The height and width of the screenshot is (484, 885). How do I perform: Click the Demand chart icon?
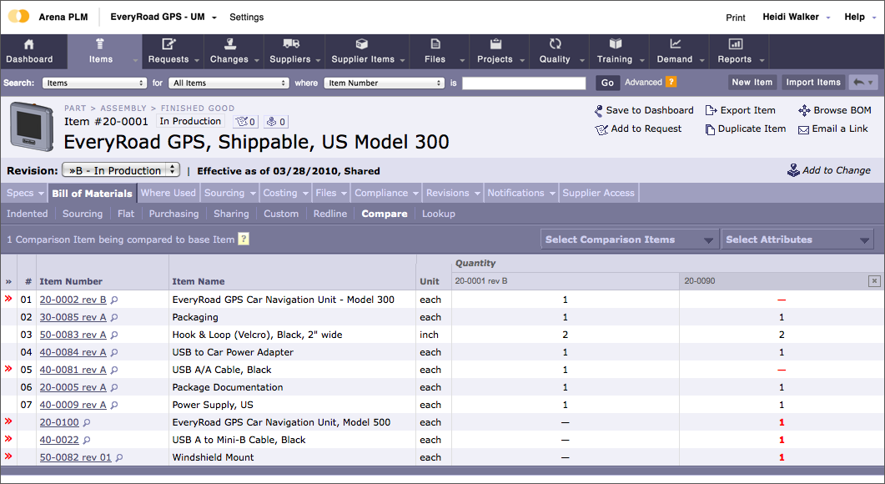[x=675, y=43]
